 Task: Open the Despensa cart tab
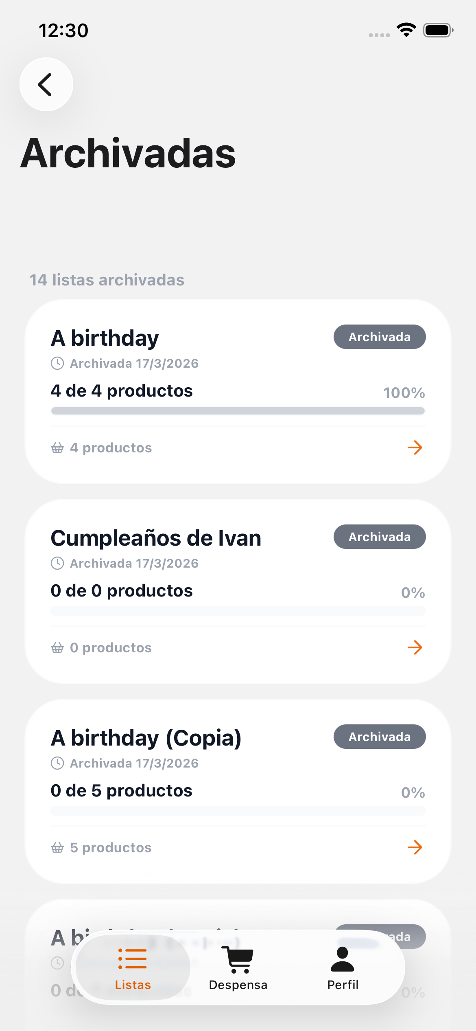coord(238,968)
